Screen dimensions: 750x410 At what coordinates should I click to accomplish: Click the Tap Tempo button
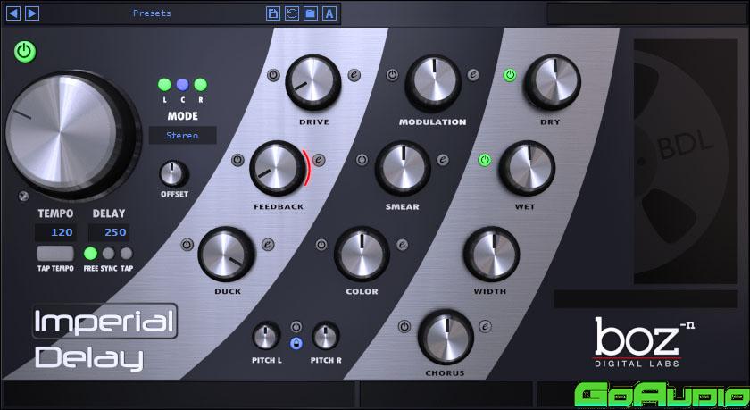(x=55, y=254)
